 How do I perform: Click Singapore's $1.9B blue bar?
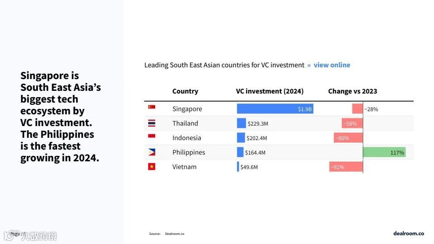coord(275,109)
